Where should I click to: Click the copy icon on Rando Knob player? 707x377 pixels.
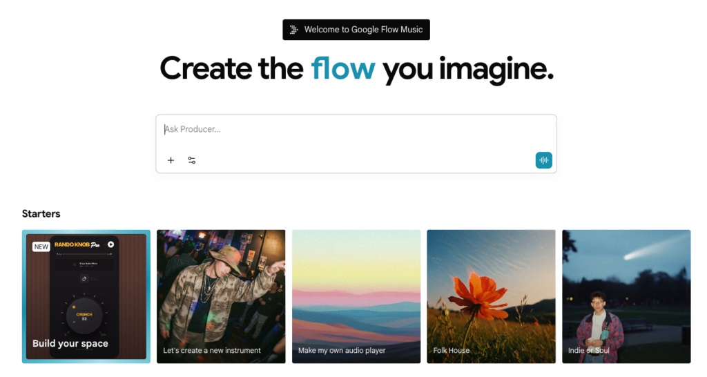click(85, 278)
